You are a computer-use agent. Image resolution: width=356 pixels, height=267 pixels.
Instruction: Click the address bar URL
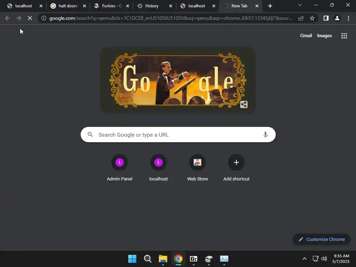171,18
